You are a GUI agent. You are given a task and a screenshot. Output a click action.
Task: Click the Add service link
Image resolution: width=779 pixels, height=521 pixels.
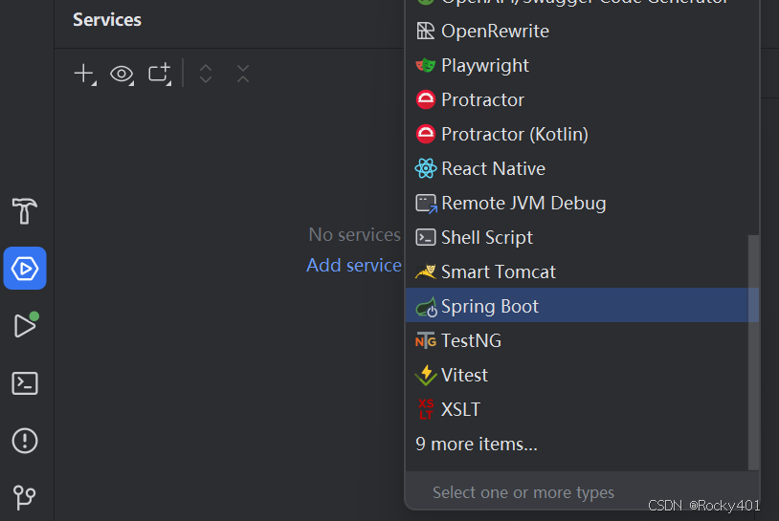click(354, 265)
